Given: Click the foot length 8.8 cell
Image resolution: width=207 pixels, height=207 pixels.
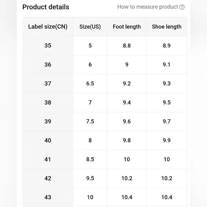Looking at the screenshot, I should 127,46.
